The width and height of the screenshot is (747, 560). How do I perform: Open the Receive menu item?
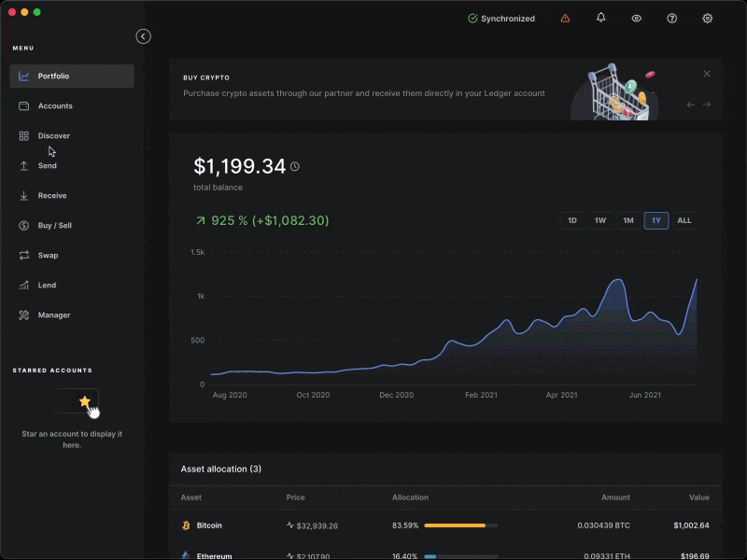click(x=72, y=196)
